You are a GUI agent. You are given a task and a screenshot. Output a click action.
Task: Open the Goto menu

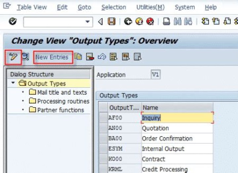[x=84, y=7]
